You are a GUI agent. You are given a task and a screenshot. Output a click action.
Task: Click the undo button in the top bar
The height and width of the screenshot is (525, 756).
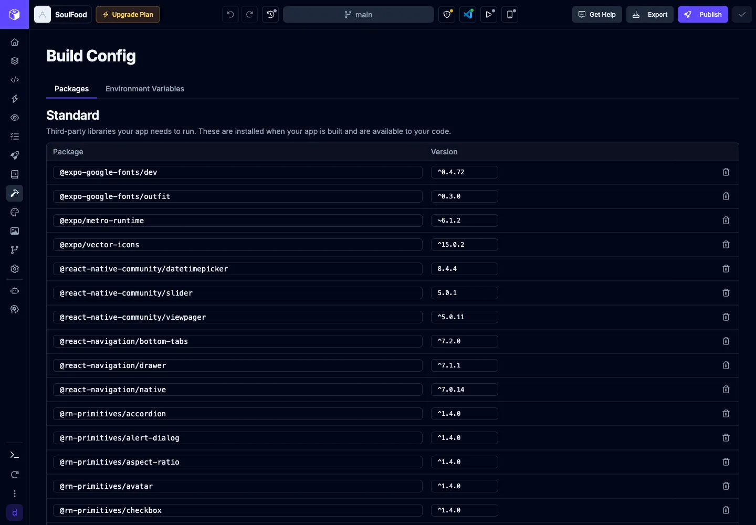pos(230,15)
